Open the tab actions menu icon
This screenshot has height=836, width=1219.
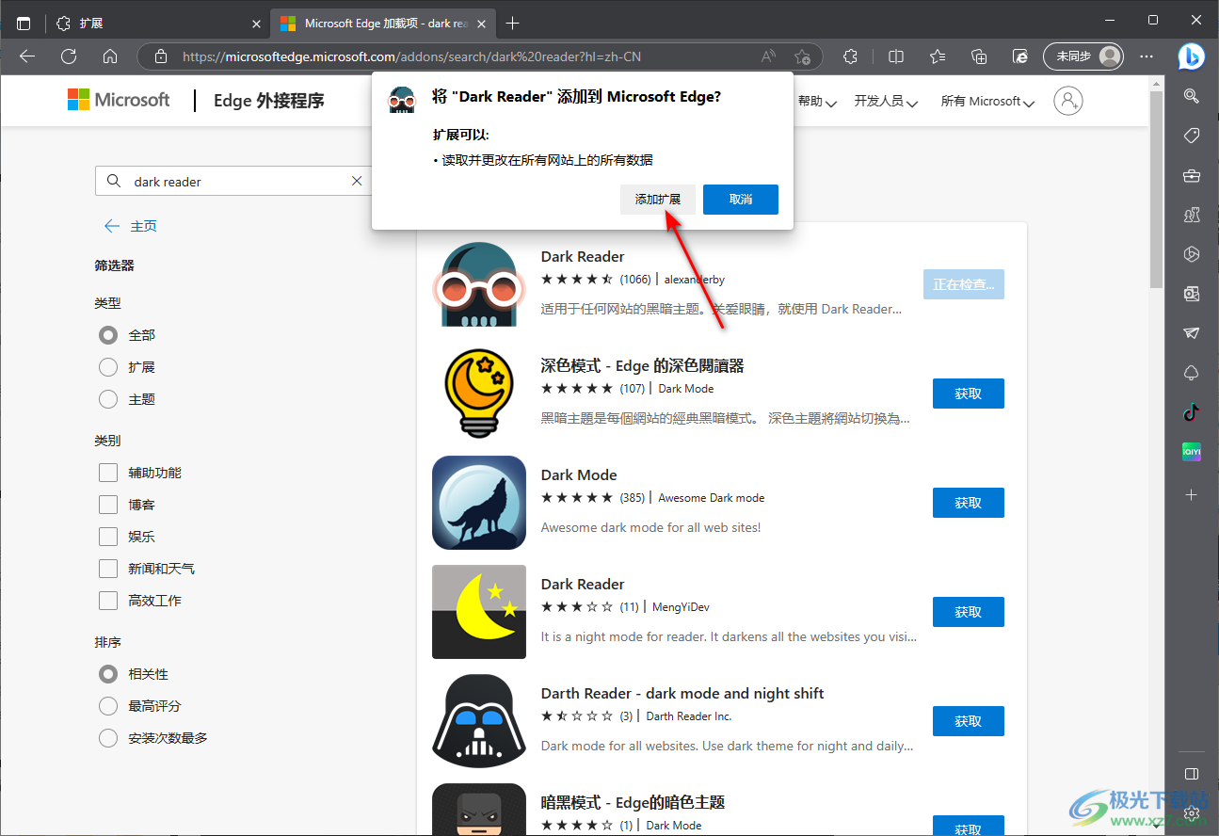24,23
